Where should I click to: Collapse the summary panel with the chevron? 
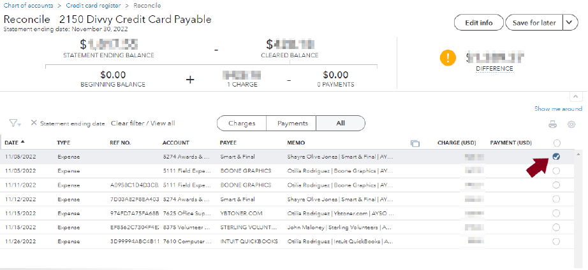[576, 96]
